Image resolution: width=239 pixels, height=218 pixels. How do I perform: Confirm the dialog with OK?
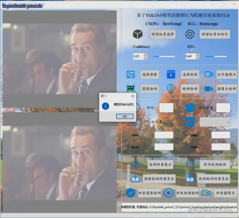pos(124,117)
